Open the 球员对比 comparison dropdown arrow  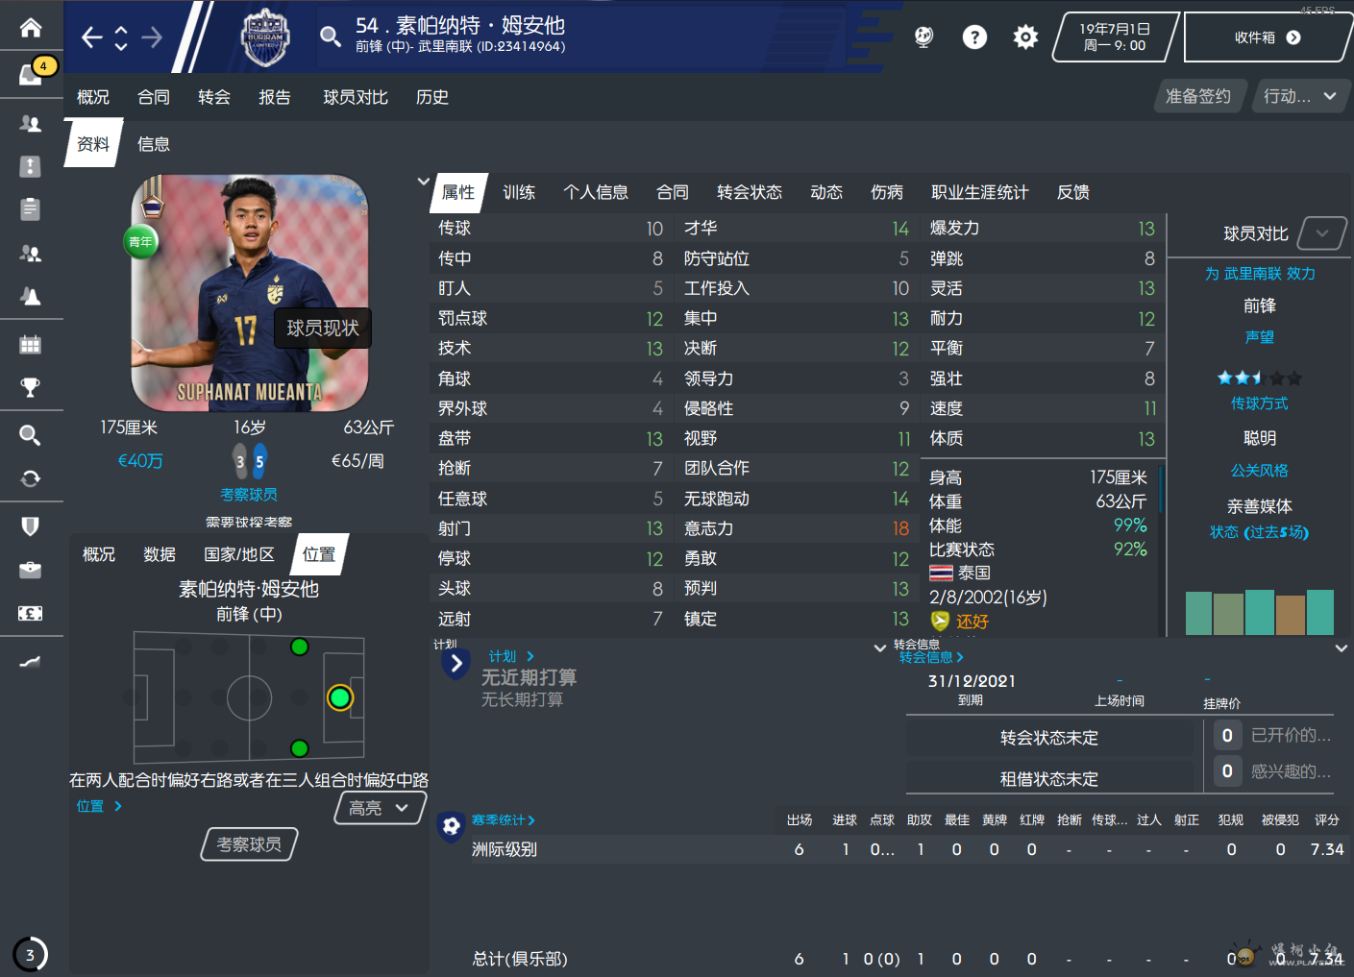point(1322,233)
